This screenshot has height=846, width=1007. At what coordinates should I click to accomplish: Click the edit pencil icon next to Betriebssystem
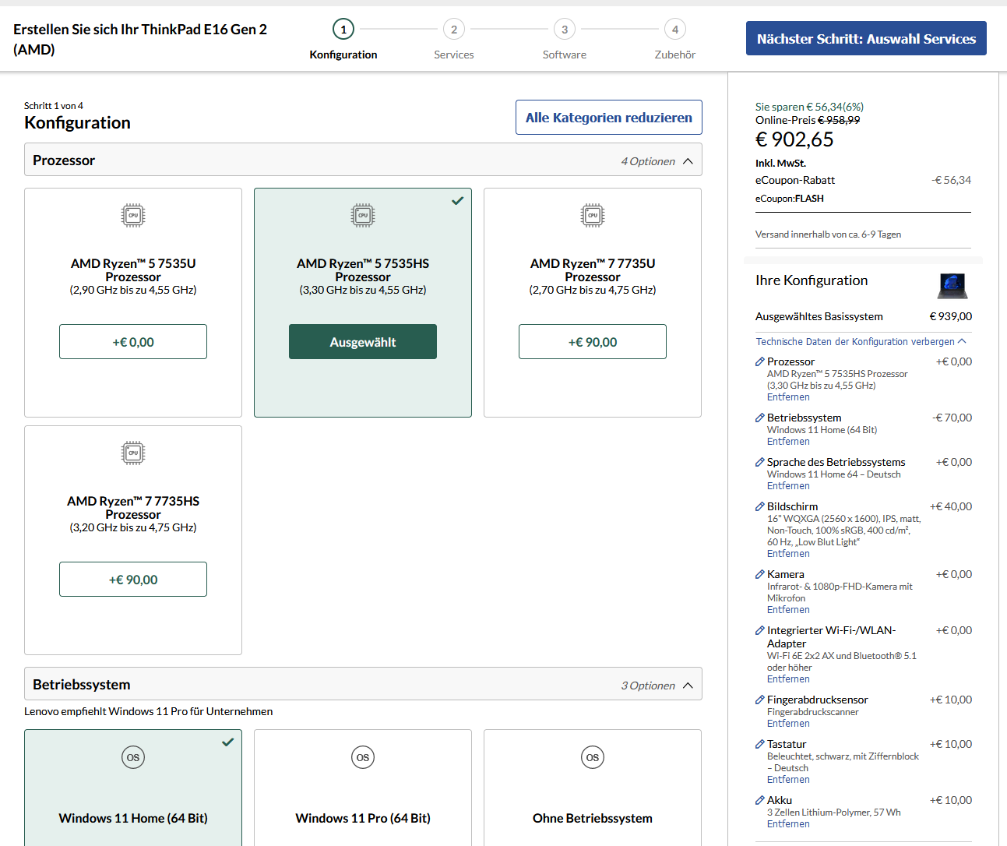759,418
